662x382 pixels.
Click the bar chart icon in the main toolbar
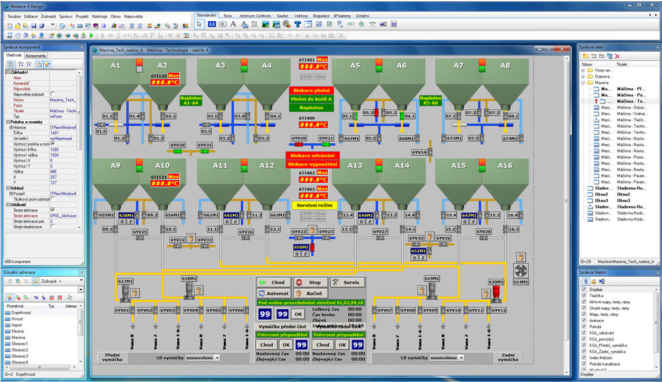(114, 26)
